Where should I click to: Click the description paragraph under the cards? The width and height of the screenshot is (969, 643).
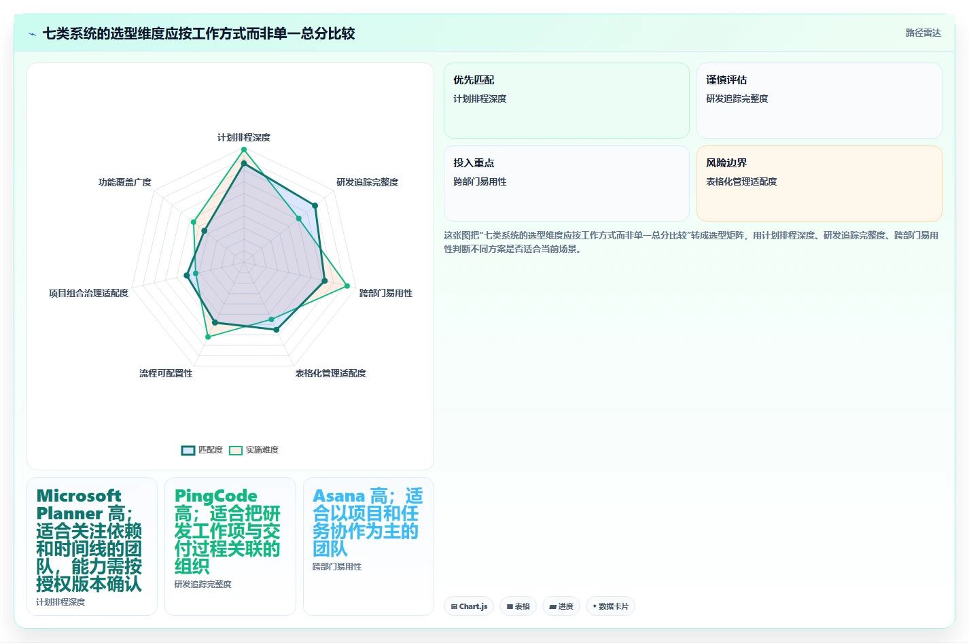pyautogui.click(x=692, y=242)
